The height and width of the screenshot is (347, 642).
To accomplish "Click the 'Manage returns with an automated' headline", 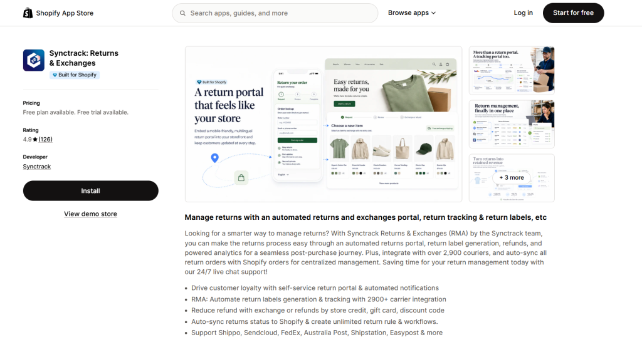I will click(x=366, y=217).
